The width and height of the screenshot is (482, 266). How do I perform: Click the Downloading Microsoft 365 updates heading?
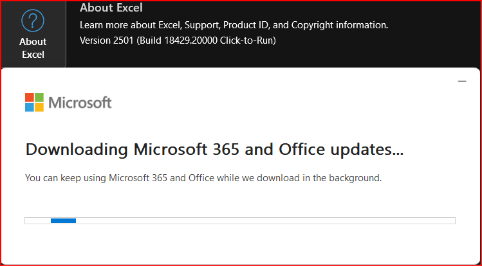214,150
